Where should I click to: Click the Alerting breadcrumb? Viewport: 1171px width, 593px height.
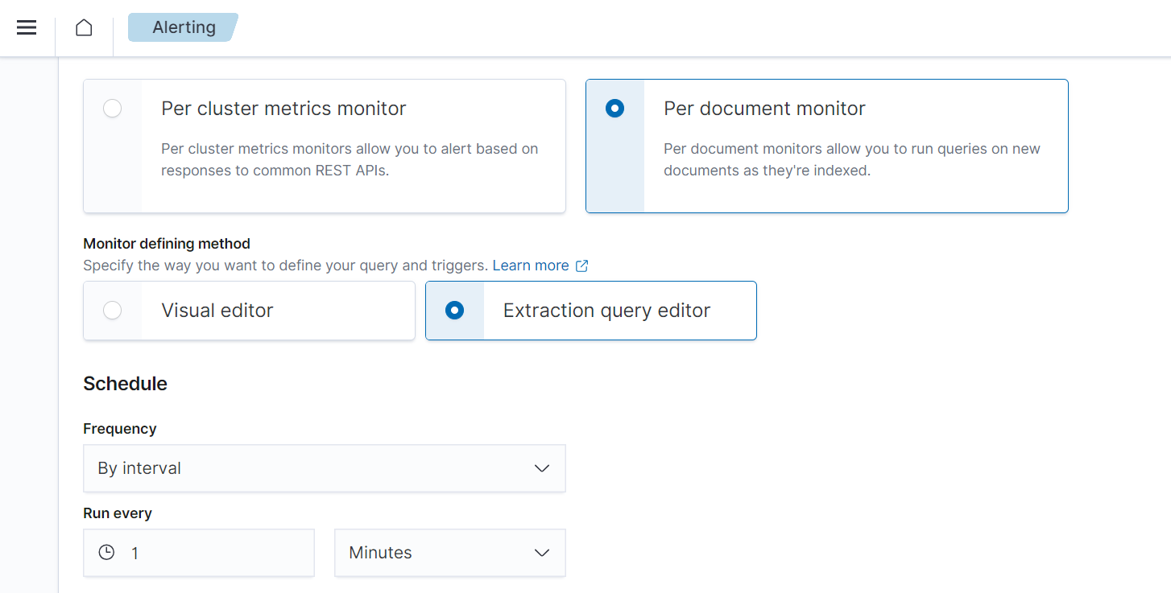tap(184, 27)
